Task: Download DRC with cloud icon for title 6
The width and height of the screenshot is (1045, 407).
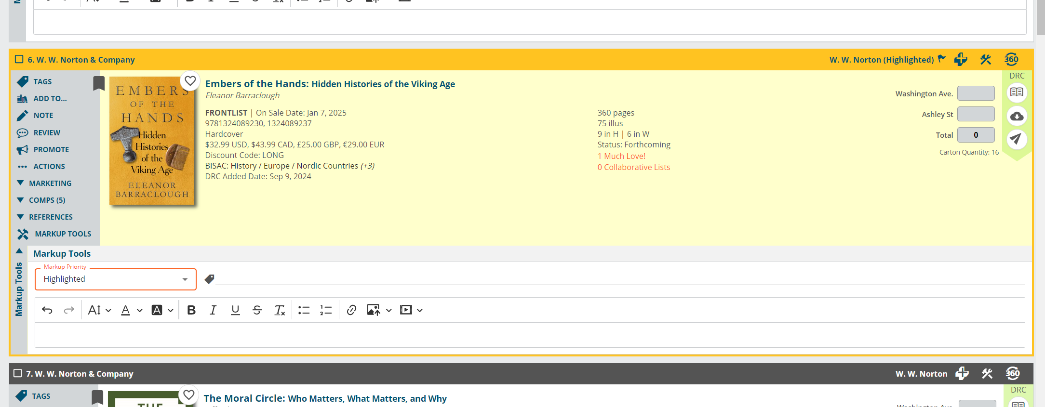Action: tap(1017, 116)
